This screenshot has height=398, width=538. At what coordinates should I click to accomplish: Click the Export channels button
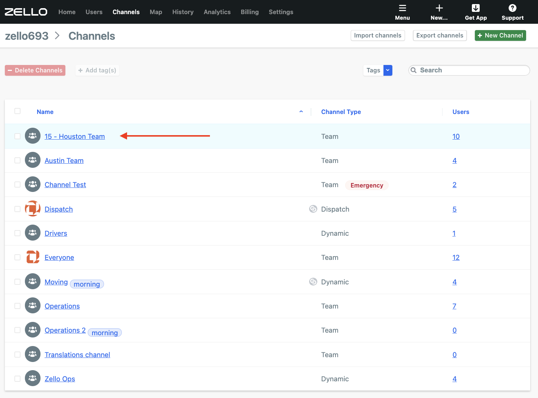(x=440, y=35)
